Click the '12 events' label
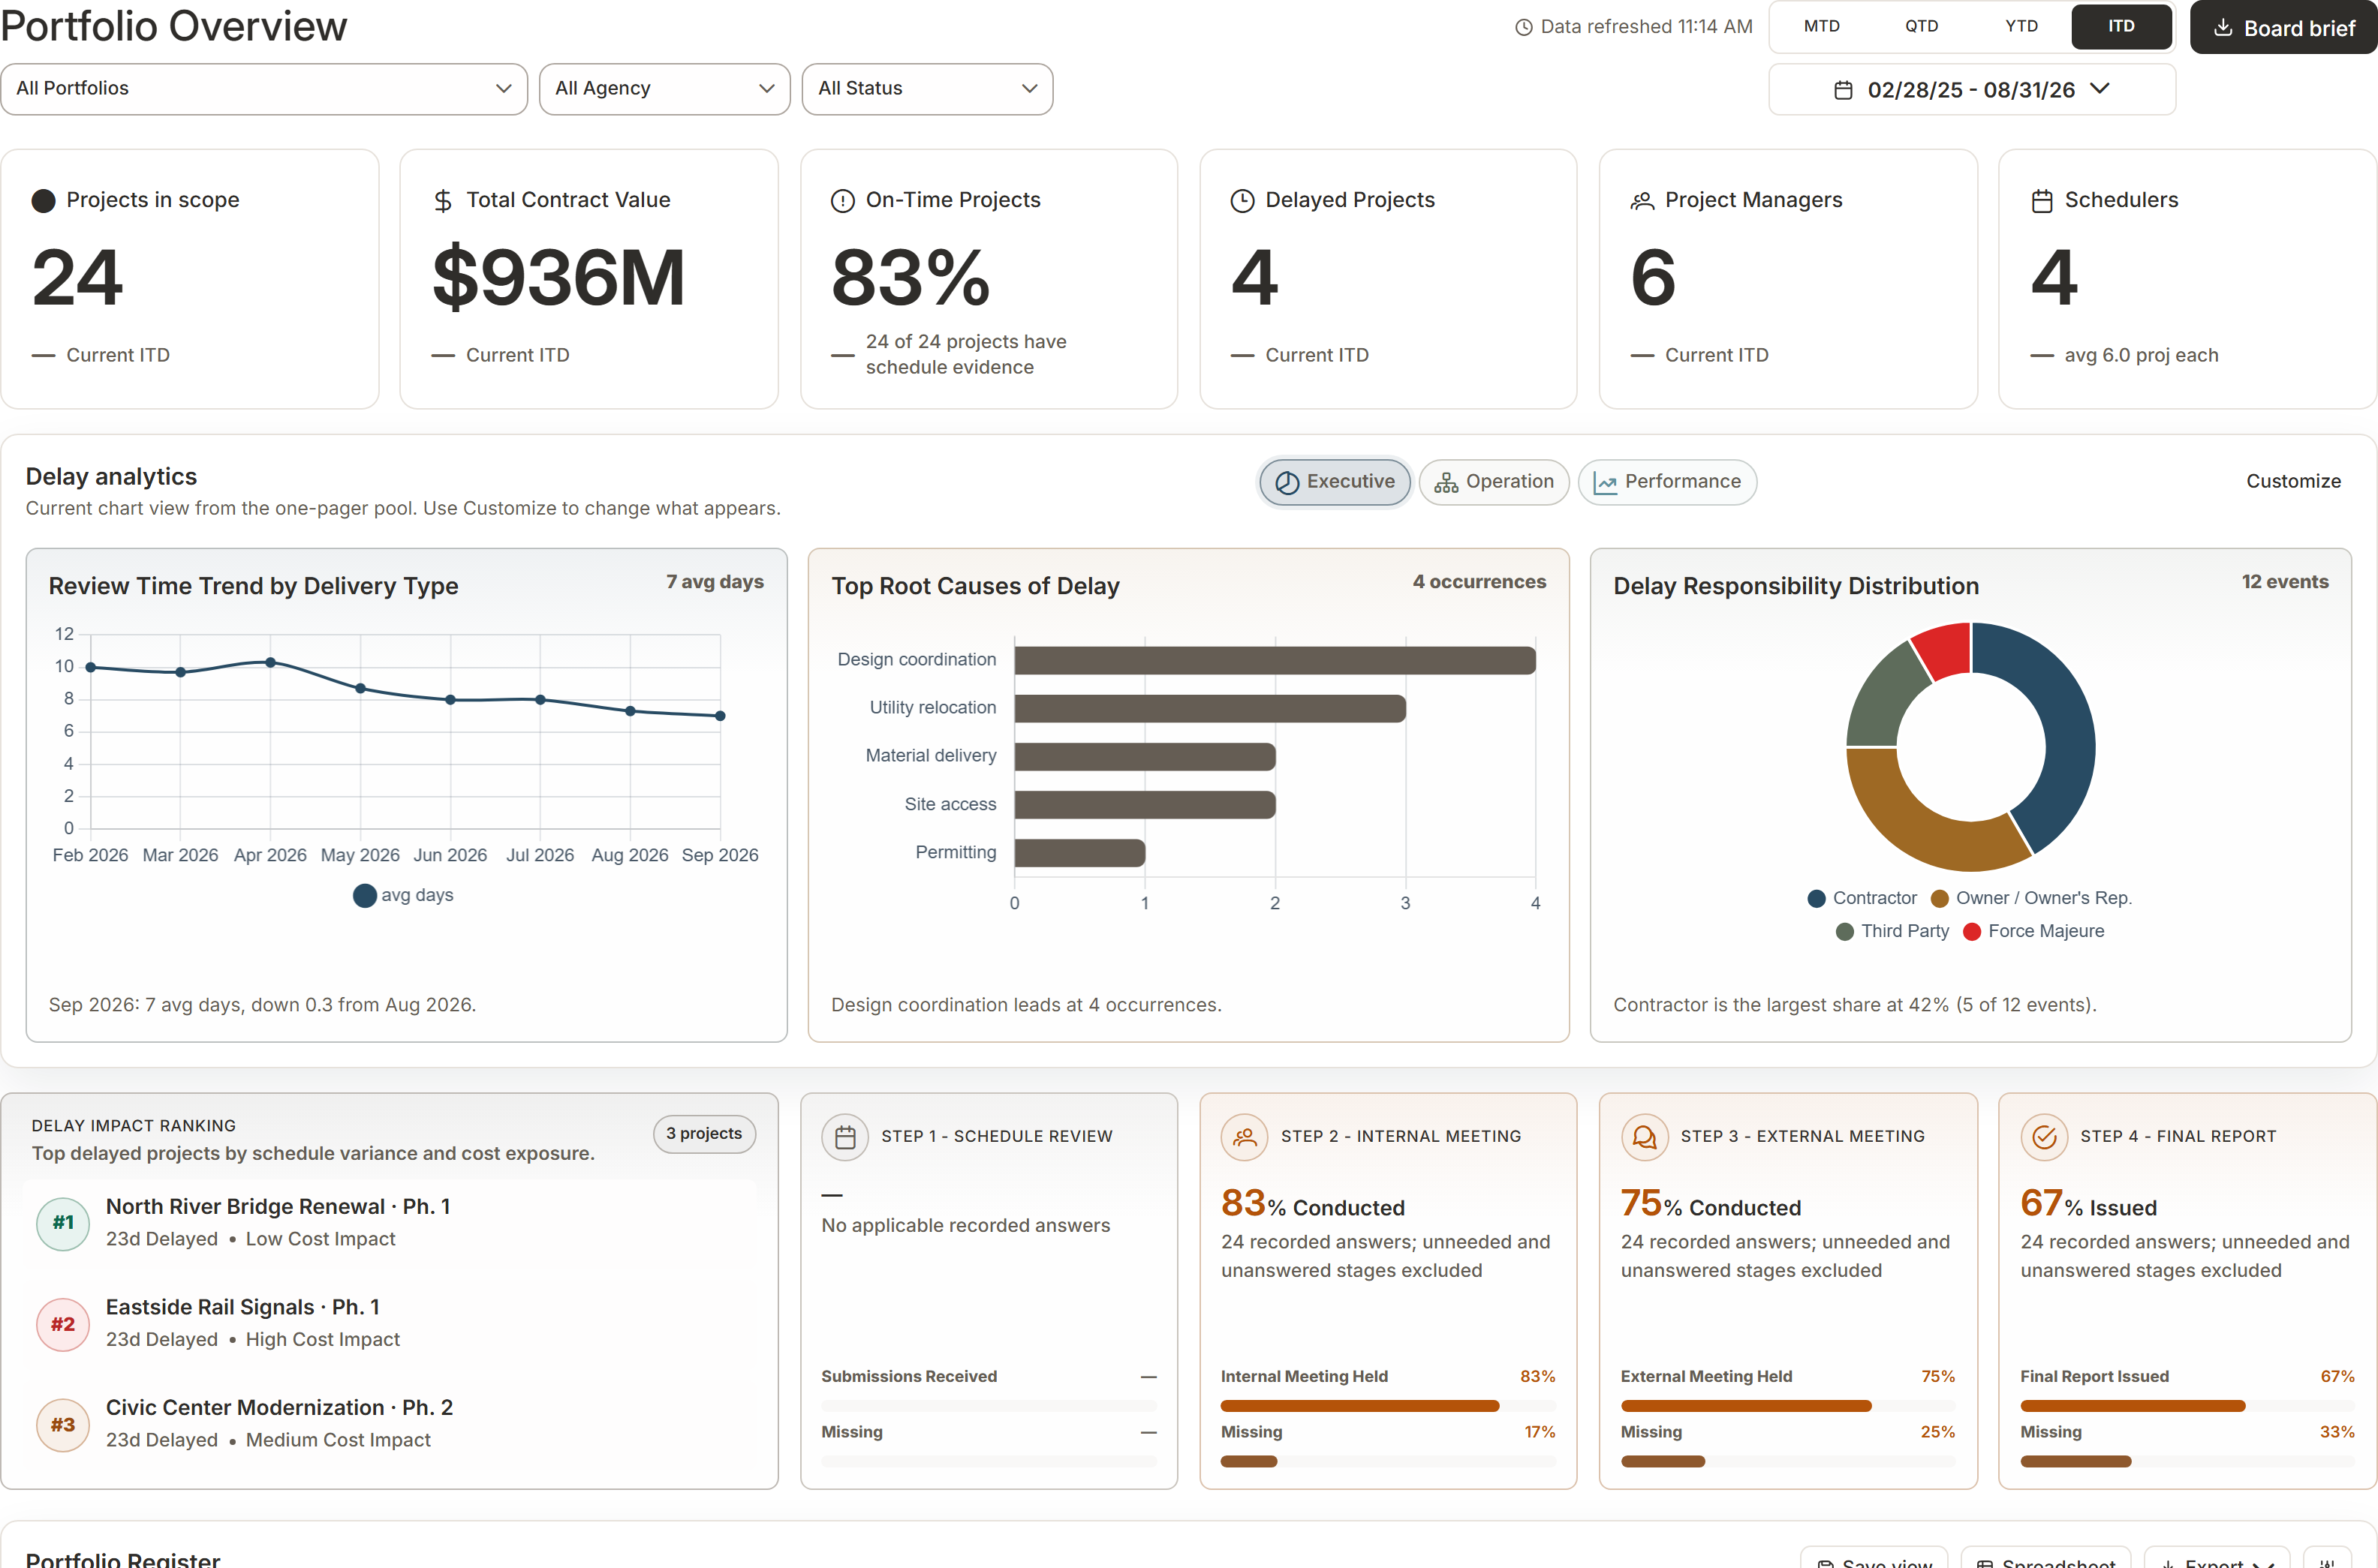 pyautogui.click(x=2285, y=582)
